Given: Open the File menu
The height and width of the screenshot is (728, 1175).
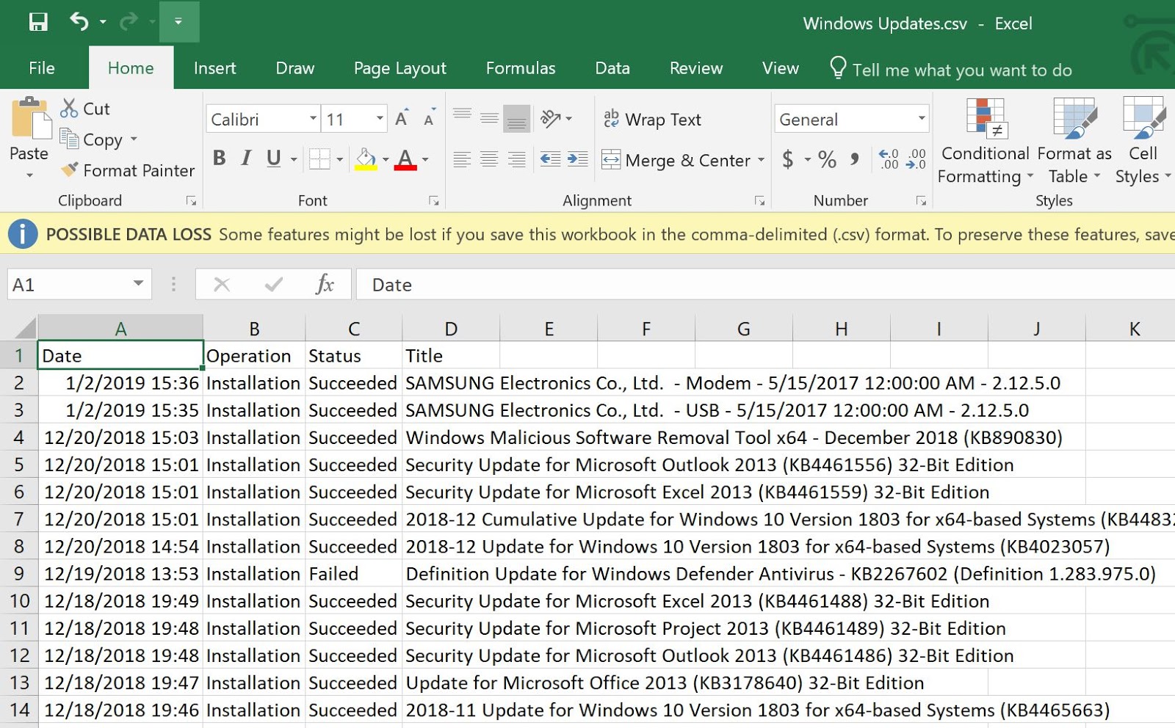Looking at the screenshot, I should coord(41,68).
